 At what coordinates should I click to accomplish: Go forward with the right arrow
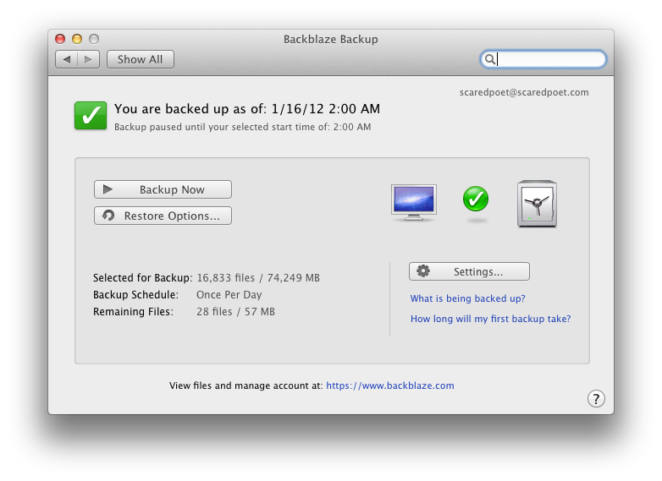coord(88,59)
